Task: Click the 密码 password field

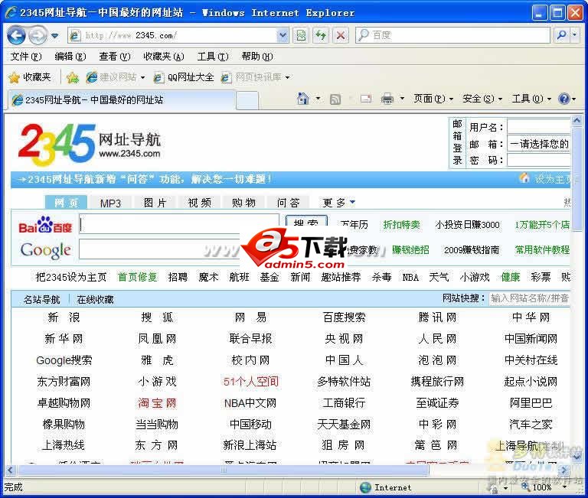Action: click(538, 161)
